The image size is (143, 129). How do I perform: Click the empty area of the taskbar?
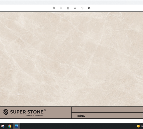coord(78,126)
